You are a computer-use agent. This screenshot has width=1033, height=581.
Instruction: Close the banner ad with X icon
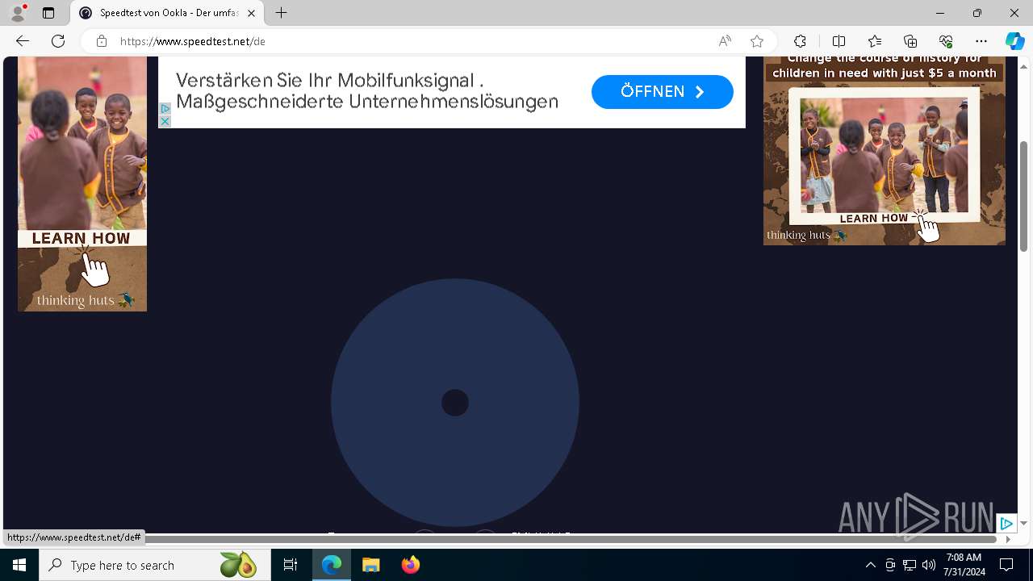pyautogui.click(x=165, y=121)
